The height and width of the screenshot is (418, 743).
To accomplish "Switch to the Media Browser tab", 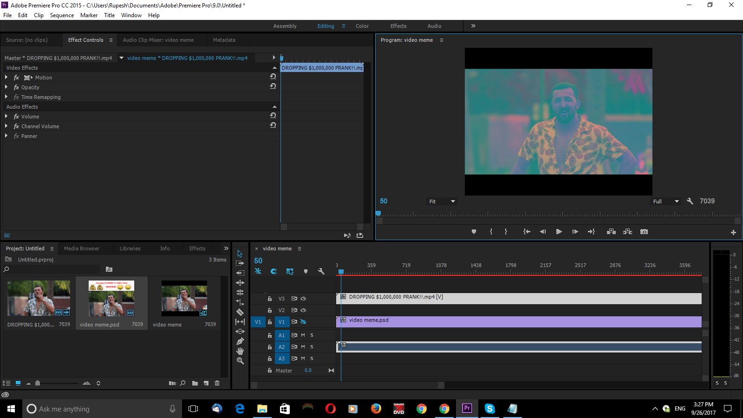I will (82, 248).
